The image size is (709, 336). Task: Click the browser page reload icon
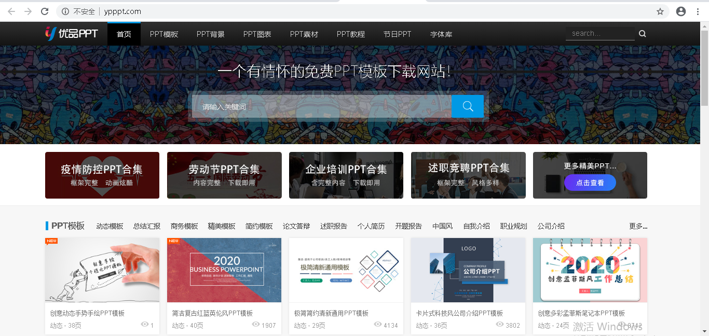44,11
